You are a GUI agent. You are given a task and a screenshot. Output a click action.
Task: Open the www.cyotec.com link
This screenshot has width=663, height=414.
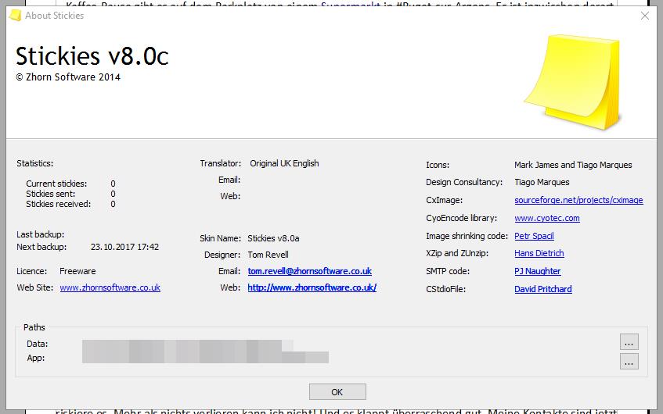tap(546, 218)
